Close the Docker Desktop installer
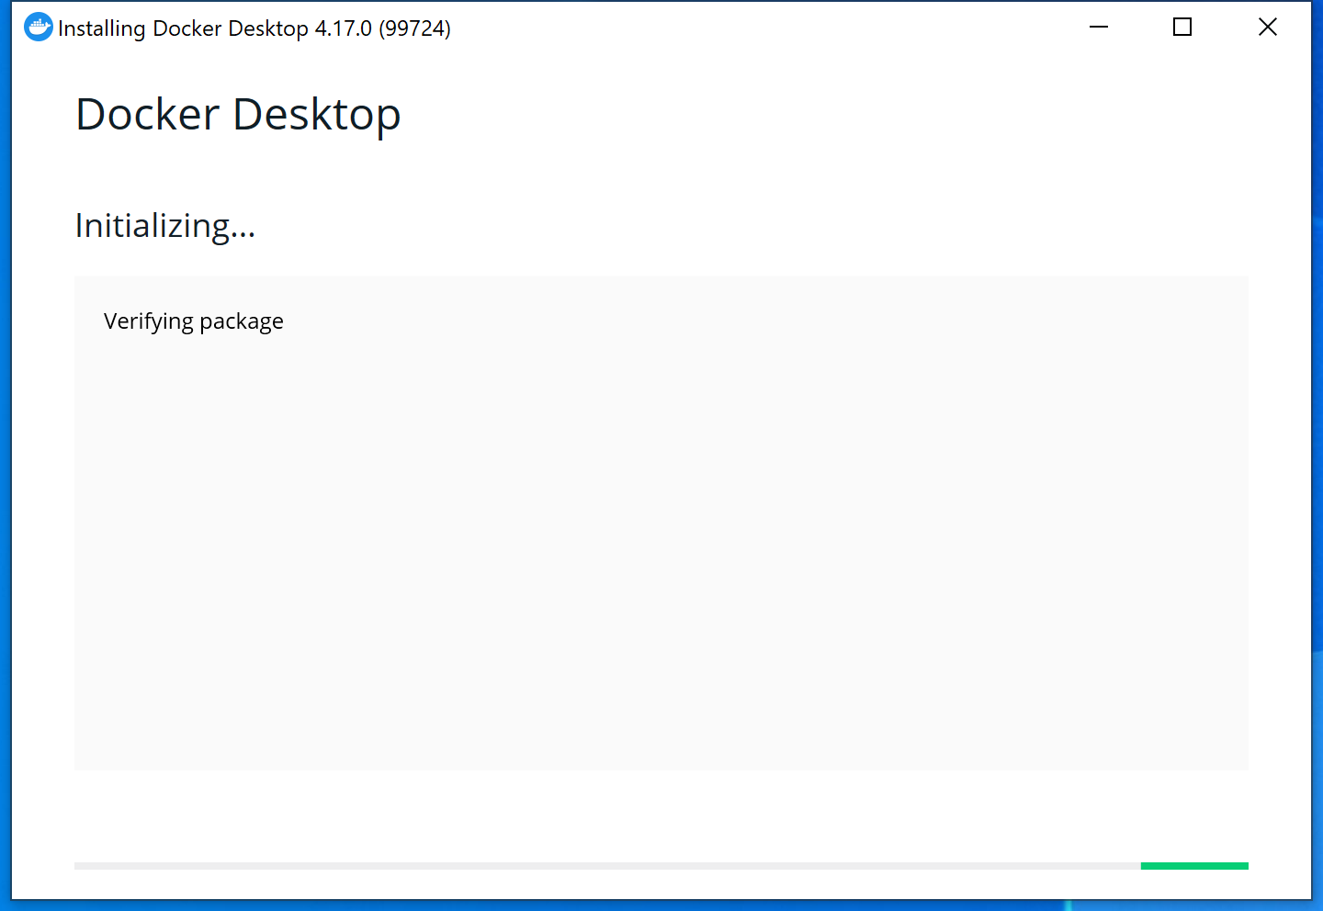 click(x=1267, y=28)
